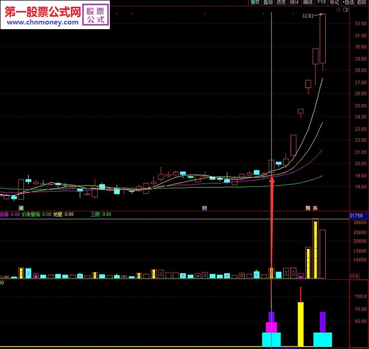The height and width of the screenshot is (349, 369).
Task: Click the 返回 return button
Action: tap(362, 3)
